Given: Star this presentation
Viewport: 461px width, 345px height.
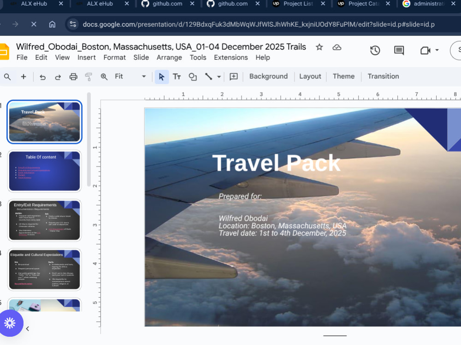Looking at the screenshot, I should pos(319,47).
